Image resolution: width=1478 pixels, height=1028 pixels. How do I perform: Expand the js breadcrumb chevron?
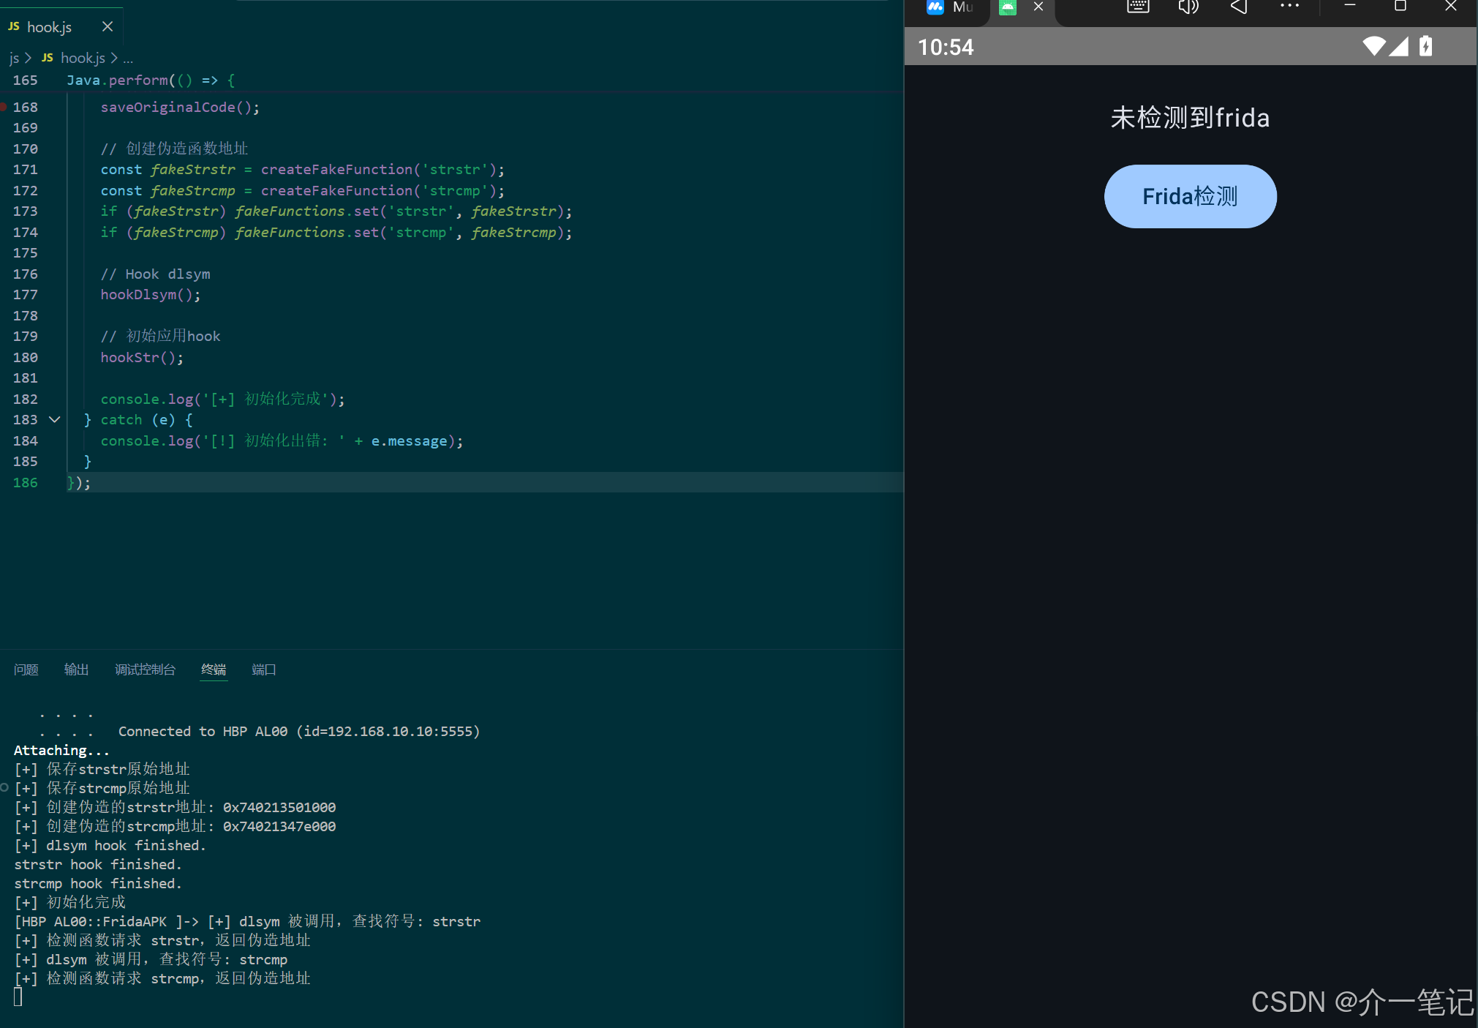(28, 58)
